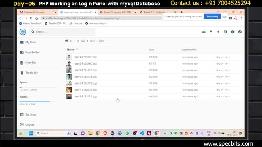Viewport: 262px width, 147px height.
Task: Open File Explorer from taskbar
Action: click(x=90, y=134)
